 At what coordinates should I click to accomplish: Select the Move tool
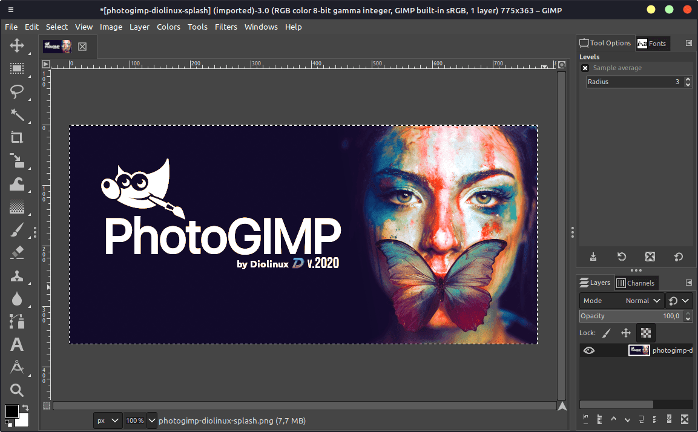(17, 45)
